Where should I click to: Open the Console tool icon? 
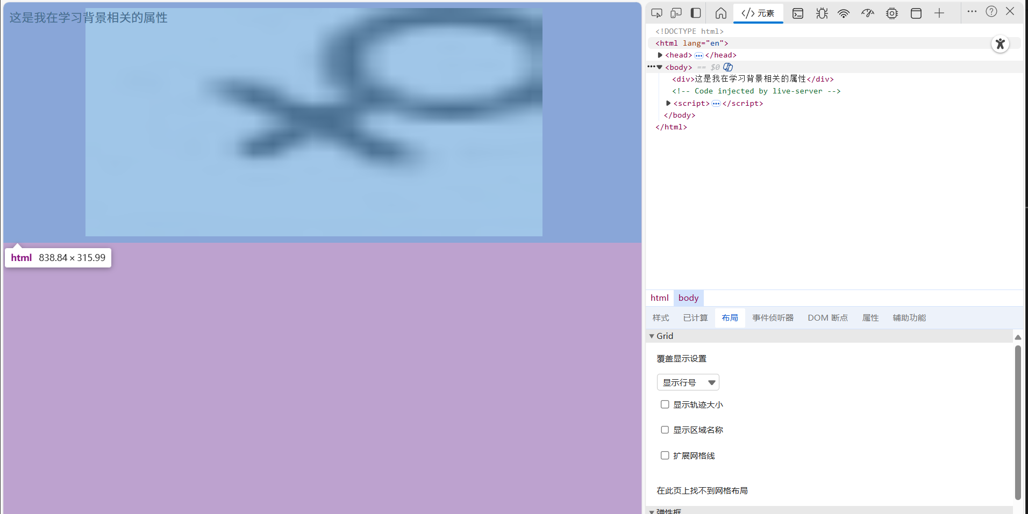(x=798, y=13)
